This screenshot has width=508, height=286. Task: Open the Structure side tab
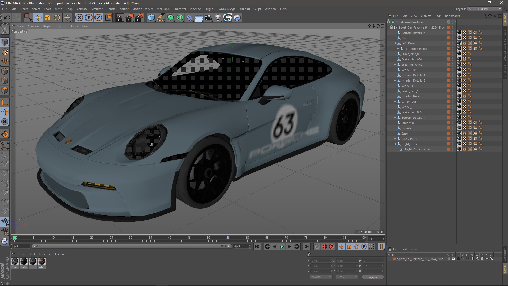click(505, 71)
